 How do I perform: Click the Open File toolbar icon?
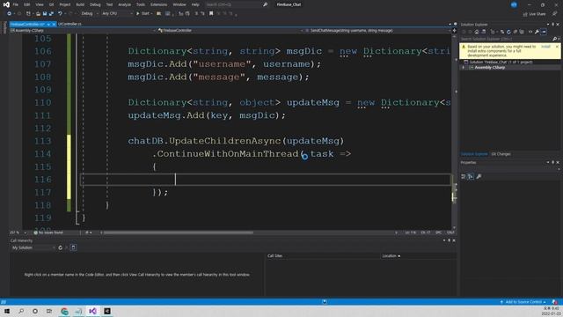click(38, 14)
